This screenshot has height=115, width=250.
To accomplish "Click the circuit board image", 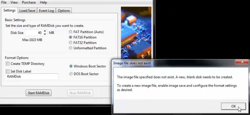I will pyautogui.click(x=136, y=33).
